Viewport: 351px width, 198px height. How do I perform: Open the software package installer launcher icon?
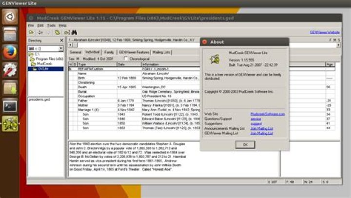pyautogui.click(x=10, y=88)
